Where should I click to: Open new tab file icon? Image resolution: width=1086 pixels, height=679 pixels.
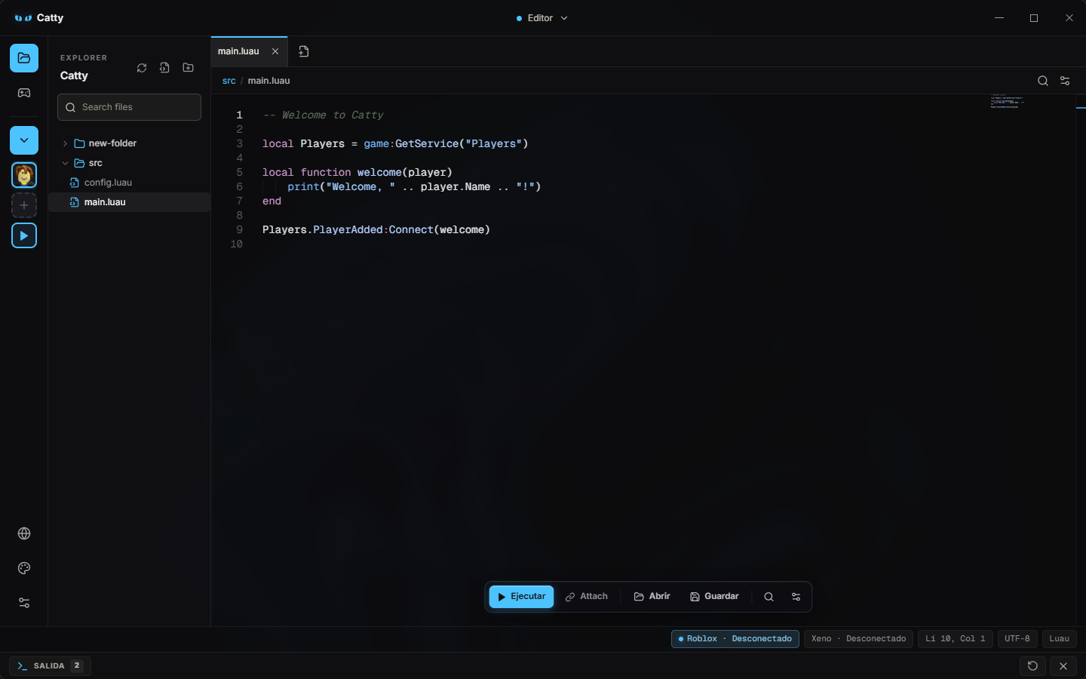tap(304, 51)
